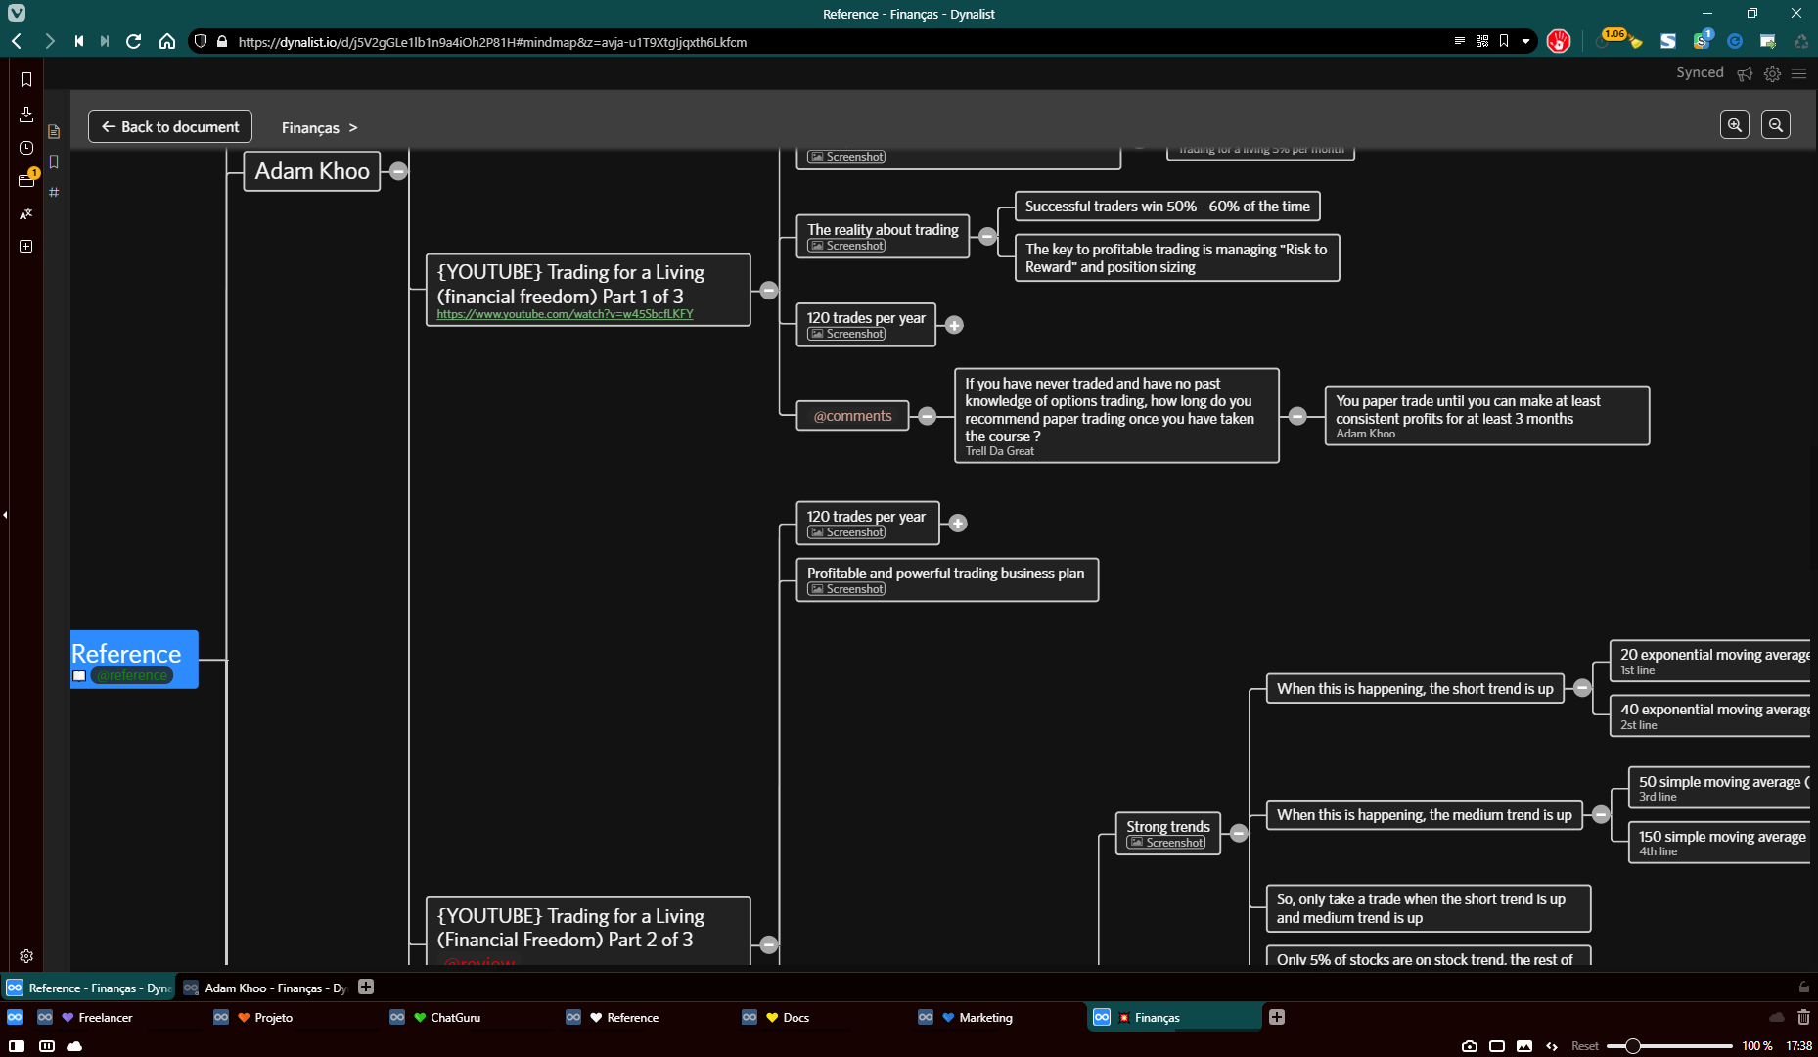The height and width of the screenshot is (1057, 1818).
Task: Toggle page tiling in status bar
Action: coord(1497,1046)
